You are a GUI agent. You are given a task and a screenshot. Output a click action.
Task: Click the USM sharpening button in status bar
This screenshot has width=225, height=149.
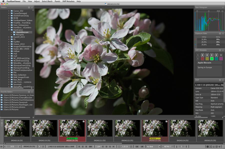click(99, 147)
